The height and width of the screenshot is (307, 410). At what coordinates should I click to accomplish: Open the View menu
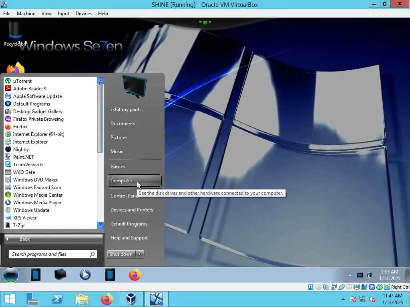click(46, 14)
